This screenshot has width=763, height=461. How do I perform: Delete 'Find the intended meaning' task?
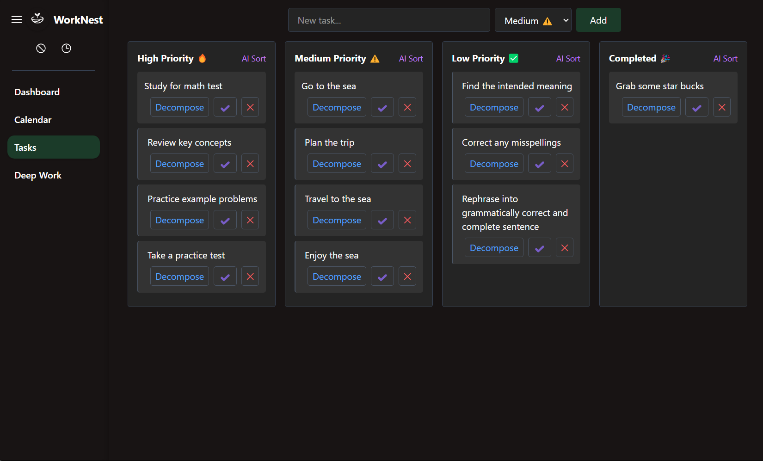(565, 107)
